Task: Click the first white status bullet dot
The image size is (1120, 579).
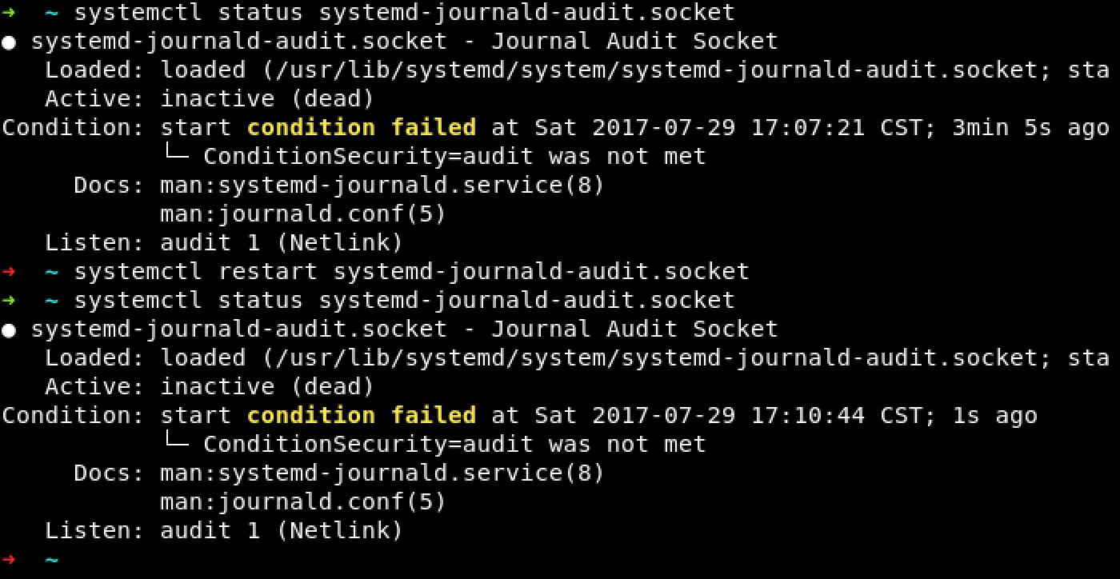Action: pyautogui.click(x=9, y=42)
